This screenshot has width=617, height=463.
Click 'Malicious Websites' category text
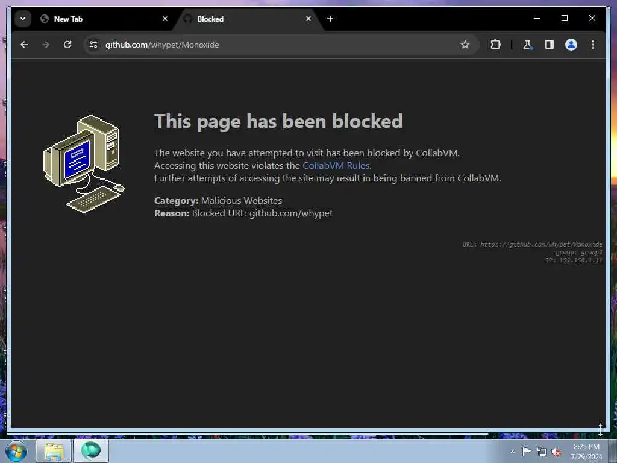(x=242, y=200)
